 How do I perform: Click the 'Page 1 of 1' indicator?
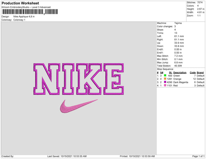(198, 156)
